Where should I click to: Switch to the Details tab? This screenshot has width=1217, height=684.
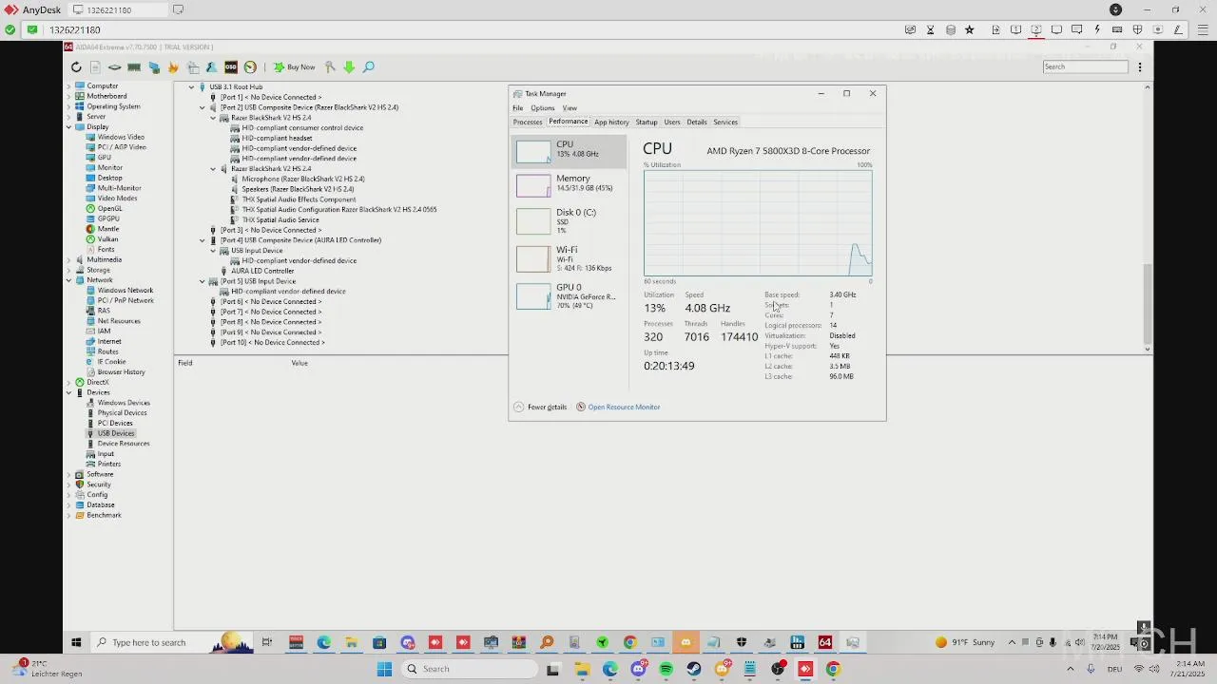tap(697, 122)
